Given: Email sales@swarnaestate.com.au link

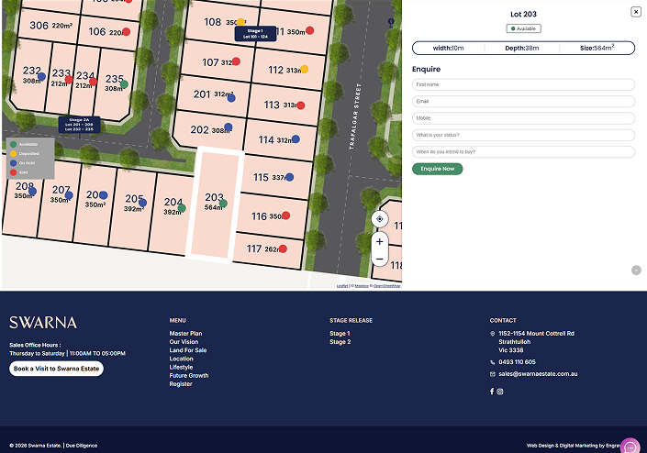Looking at the screenshot, I should tap(538, 374).
